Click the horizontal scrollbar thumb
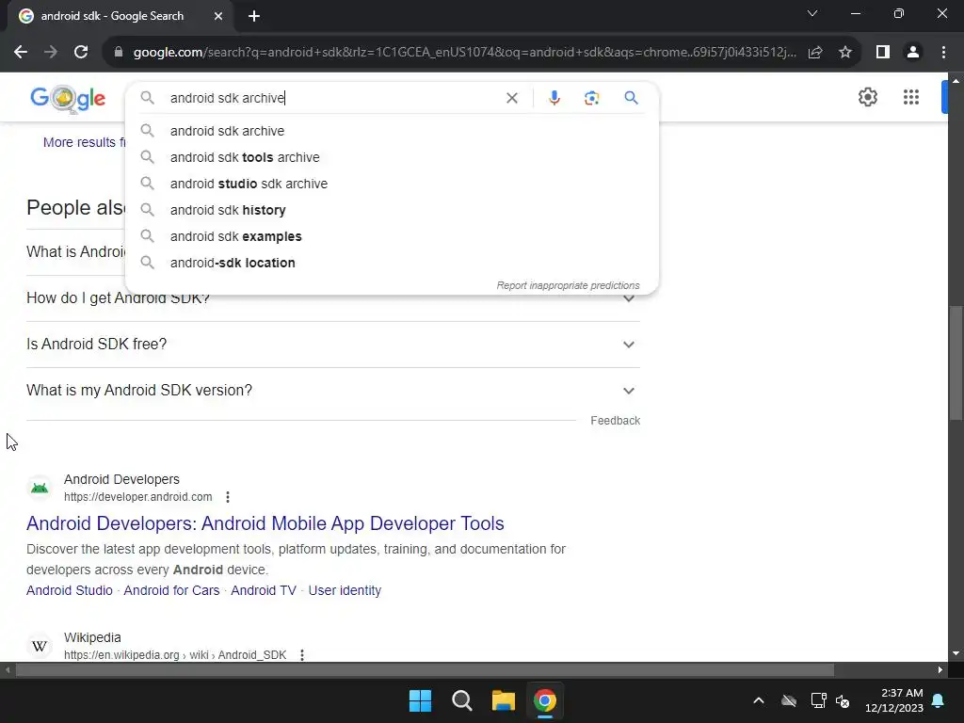The width and height of the screenshot is (964, 723). click(425, 670)
